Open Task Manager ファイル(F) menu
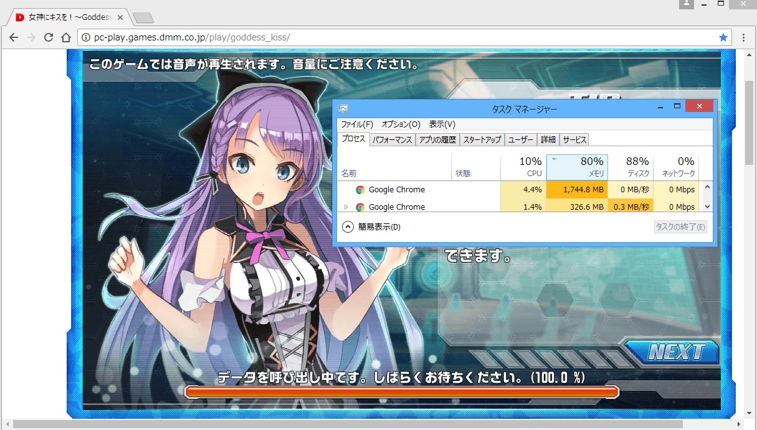The image size is (757, 430). (x=356, y=124)
